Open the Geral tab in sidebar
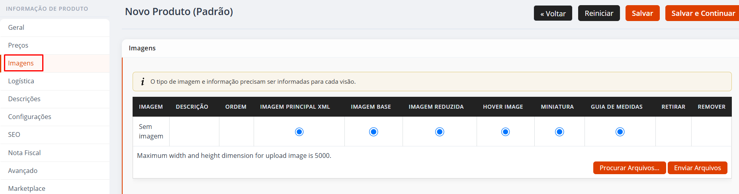Viewport: 739px width, 194px height. point(55,28)
